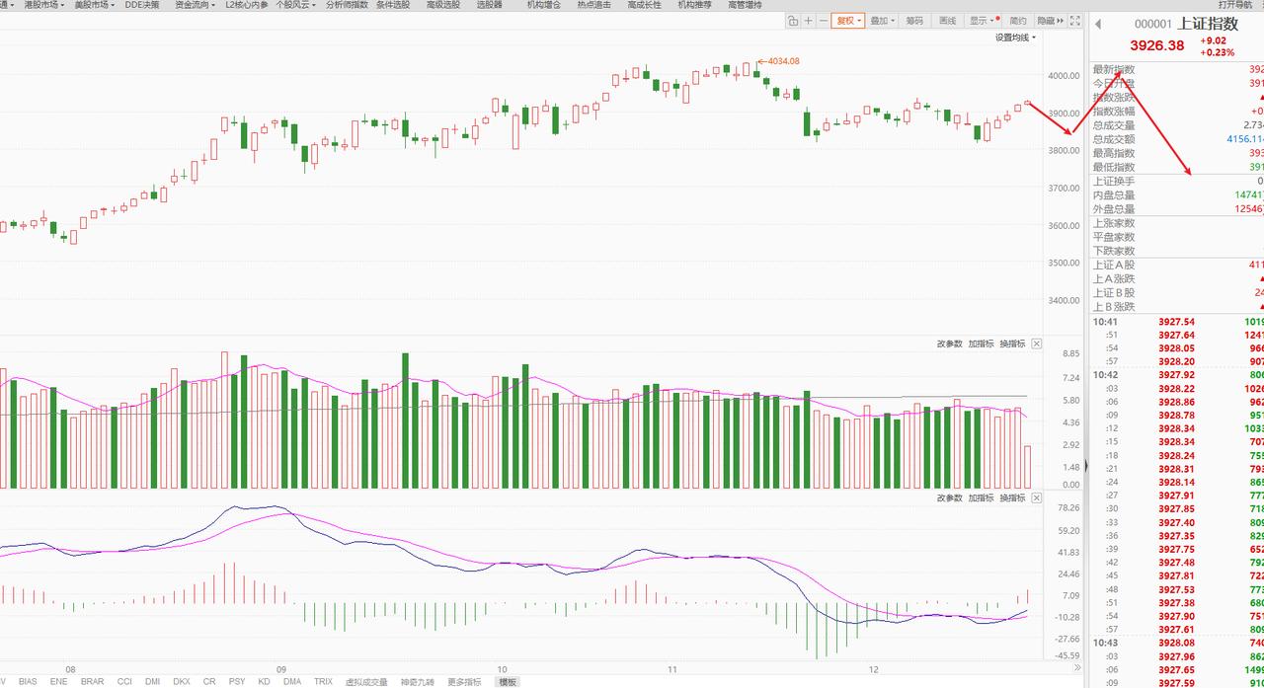Open L2核心内参 menu item
Screen dimensions: 1264x688
point(246,5)
